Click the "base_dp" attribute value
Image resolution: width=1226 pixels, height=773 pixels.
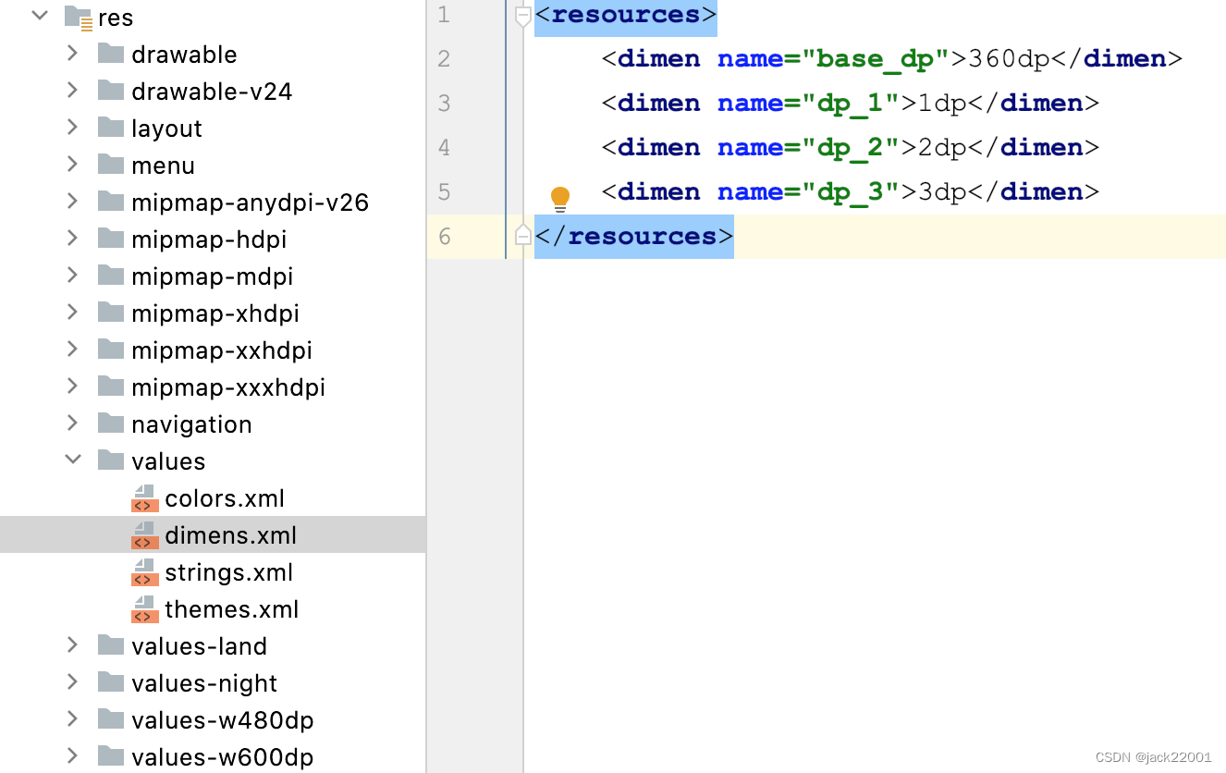[877, 59]
